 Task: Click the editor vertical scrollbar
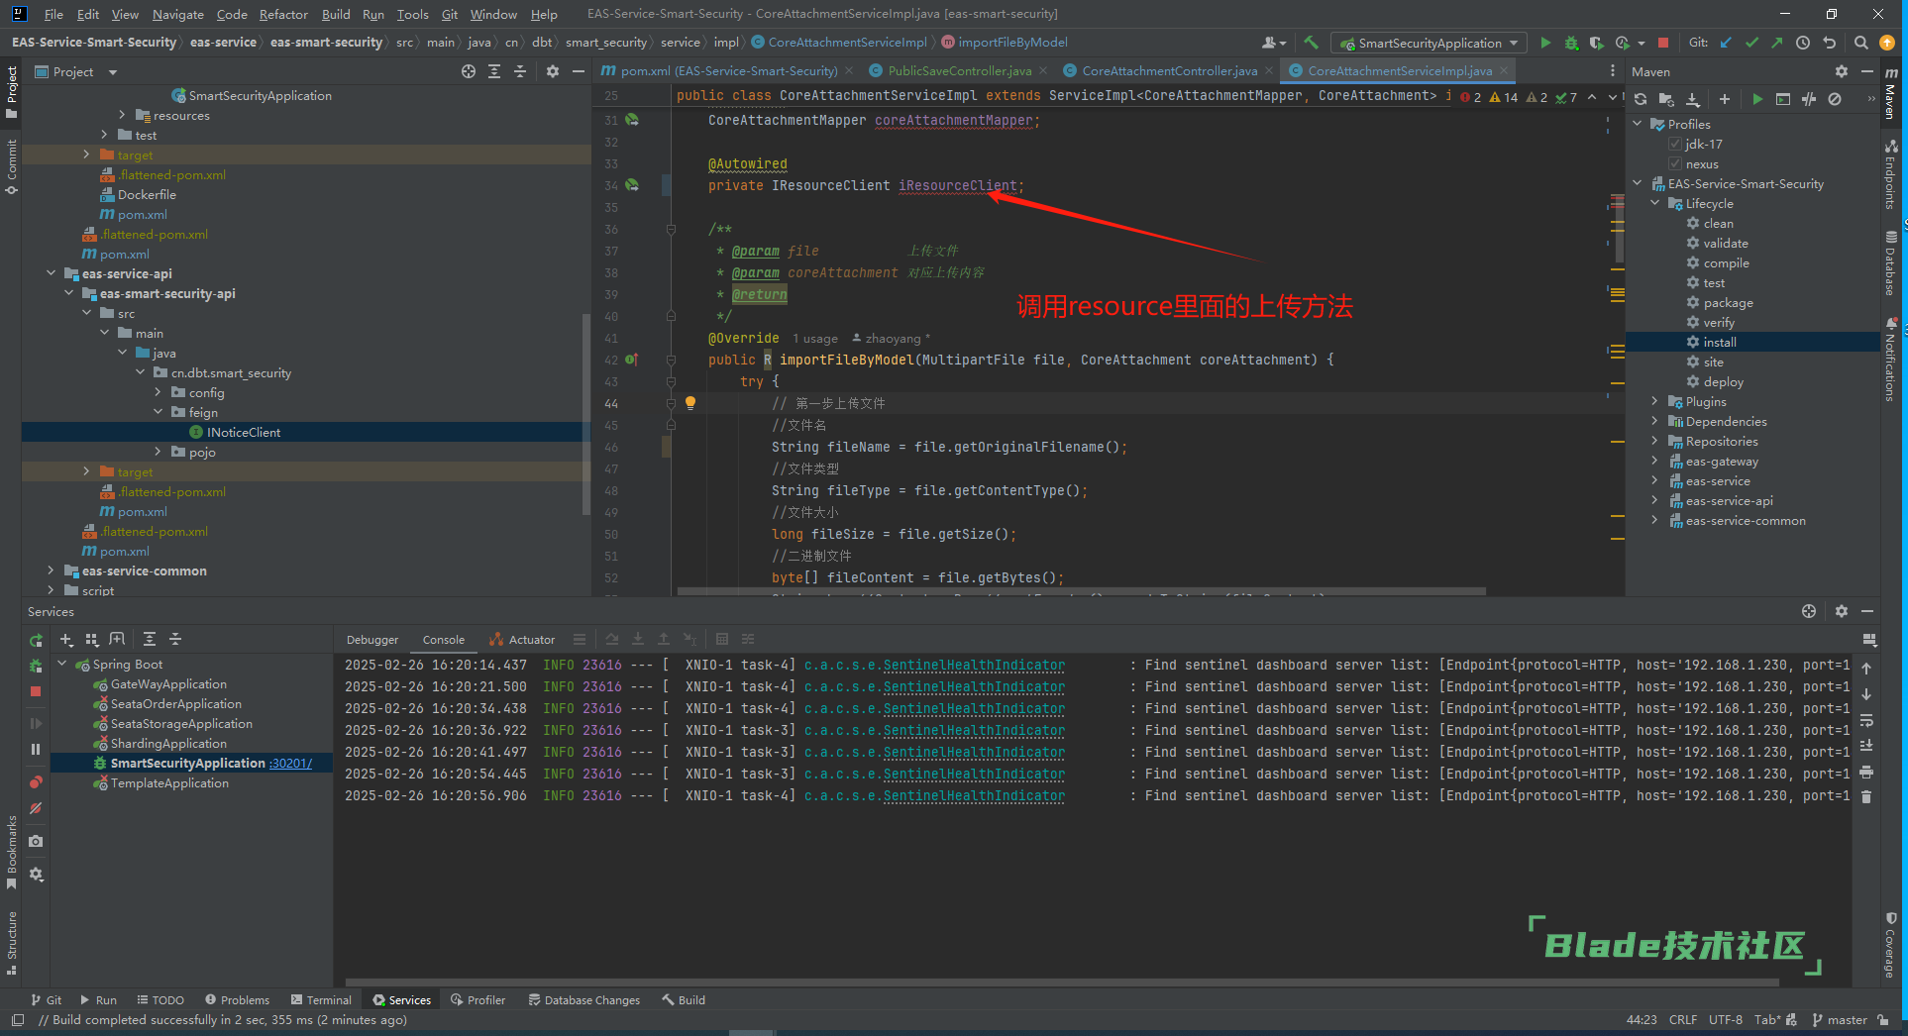(x=1619, y=228)
